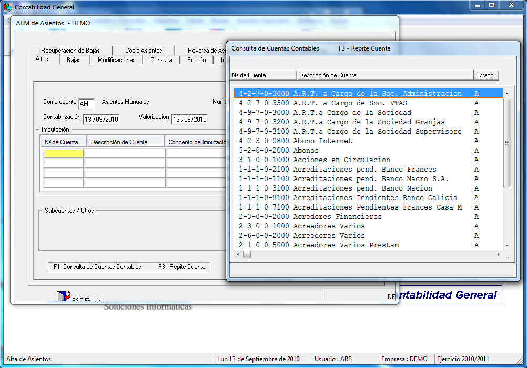The height and width of the screenshot is (368, 527).
Task: Open the Modificaciones tab
Action: (116, 60)
